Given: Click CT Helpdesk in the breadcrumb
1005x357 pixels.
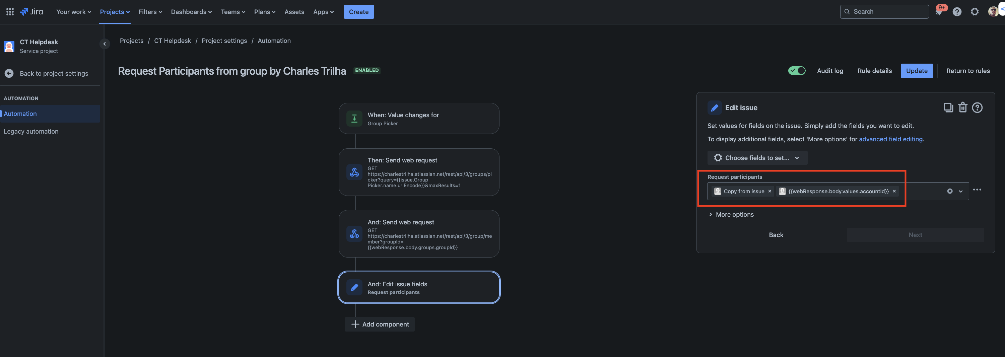Looking at the screenshot, I should pos(173,41).
